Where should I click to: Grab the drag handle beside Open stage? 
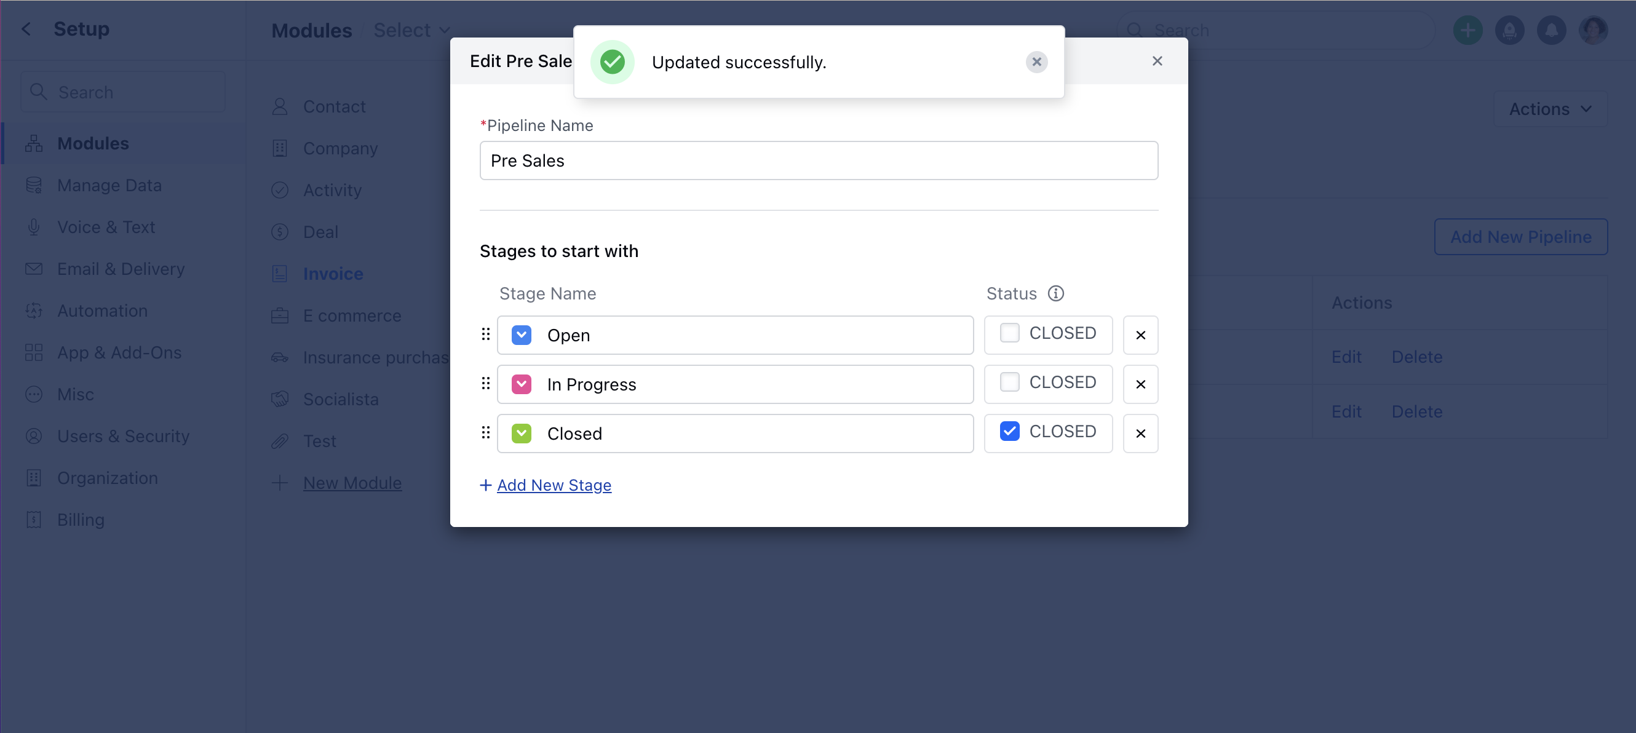(486, 334)
